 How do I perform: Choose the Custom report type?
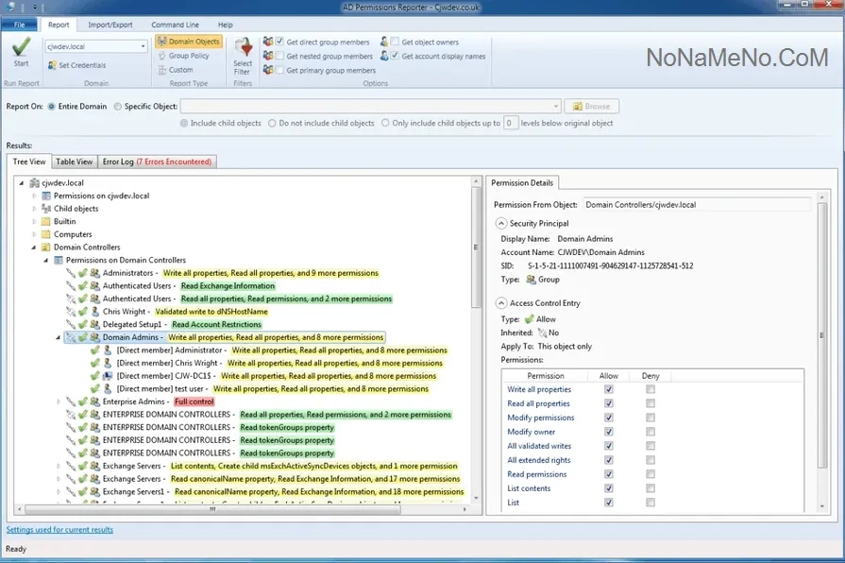coord(174,70)
